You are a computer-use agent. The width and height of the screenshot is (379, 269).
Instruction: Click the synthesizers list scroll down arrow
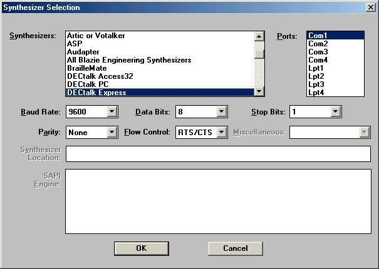click(259, 91)
